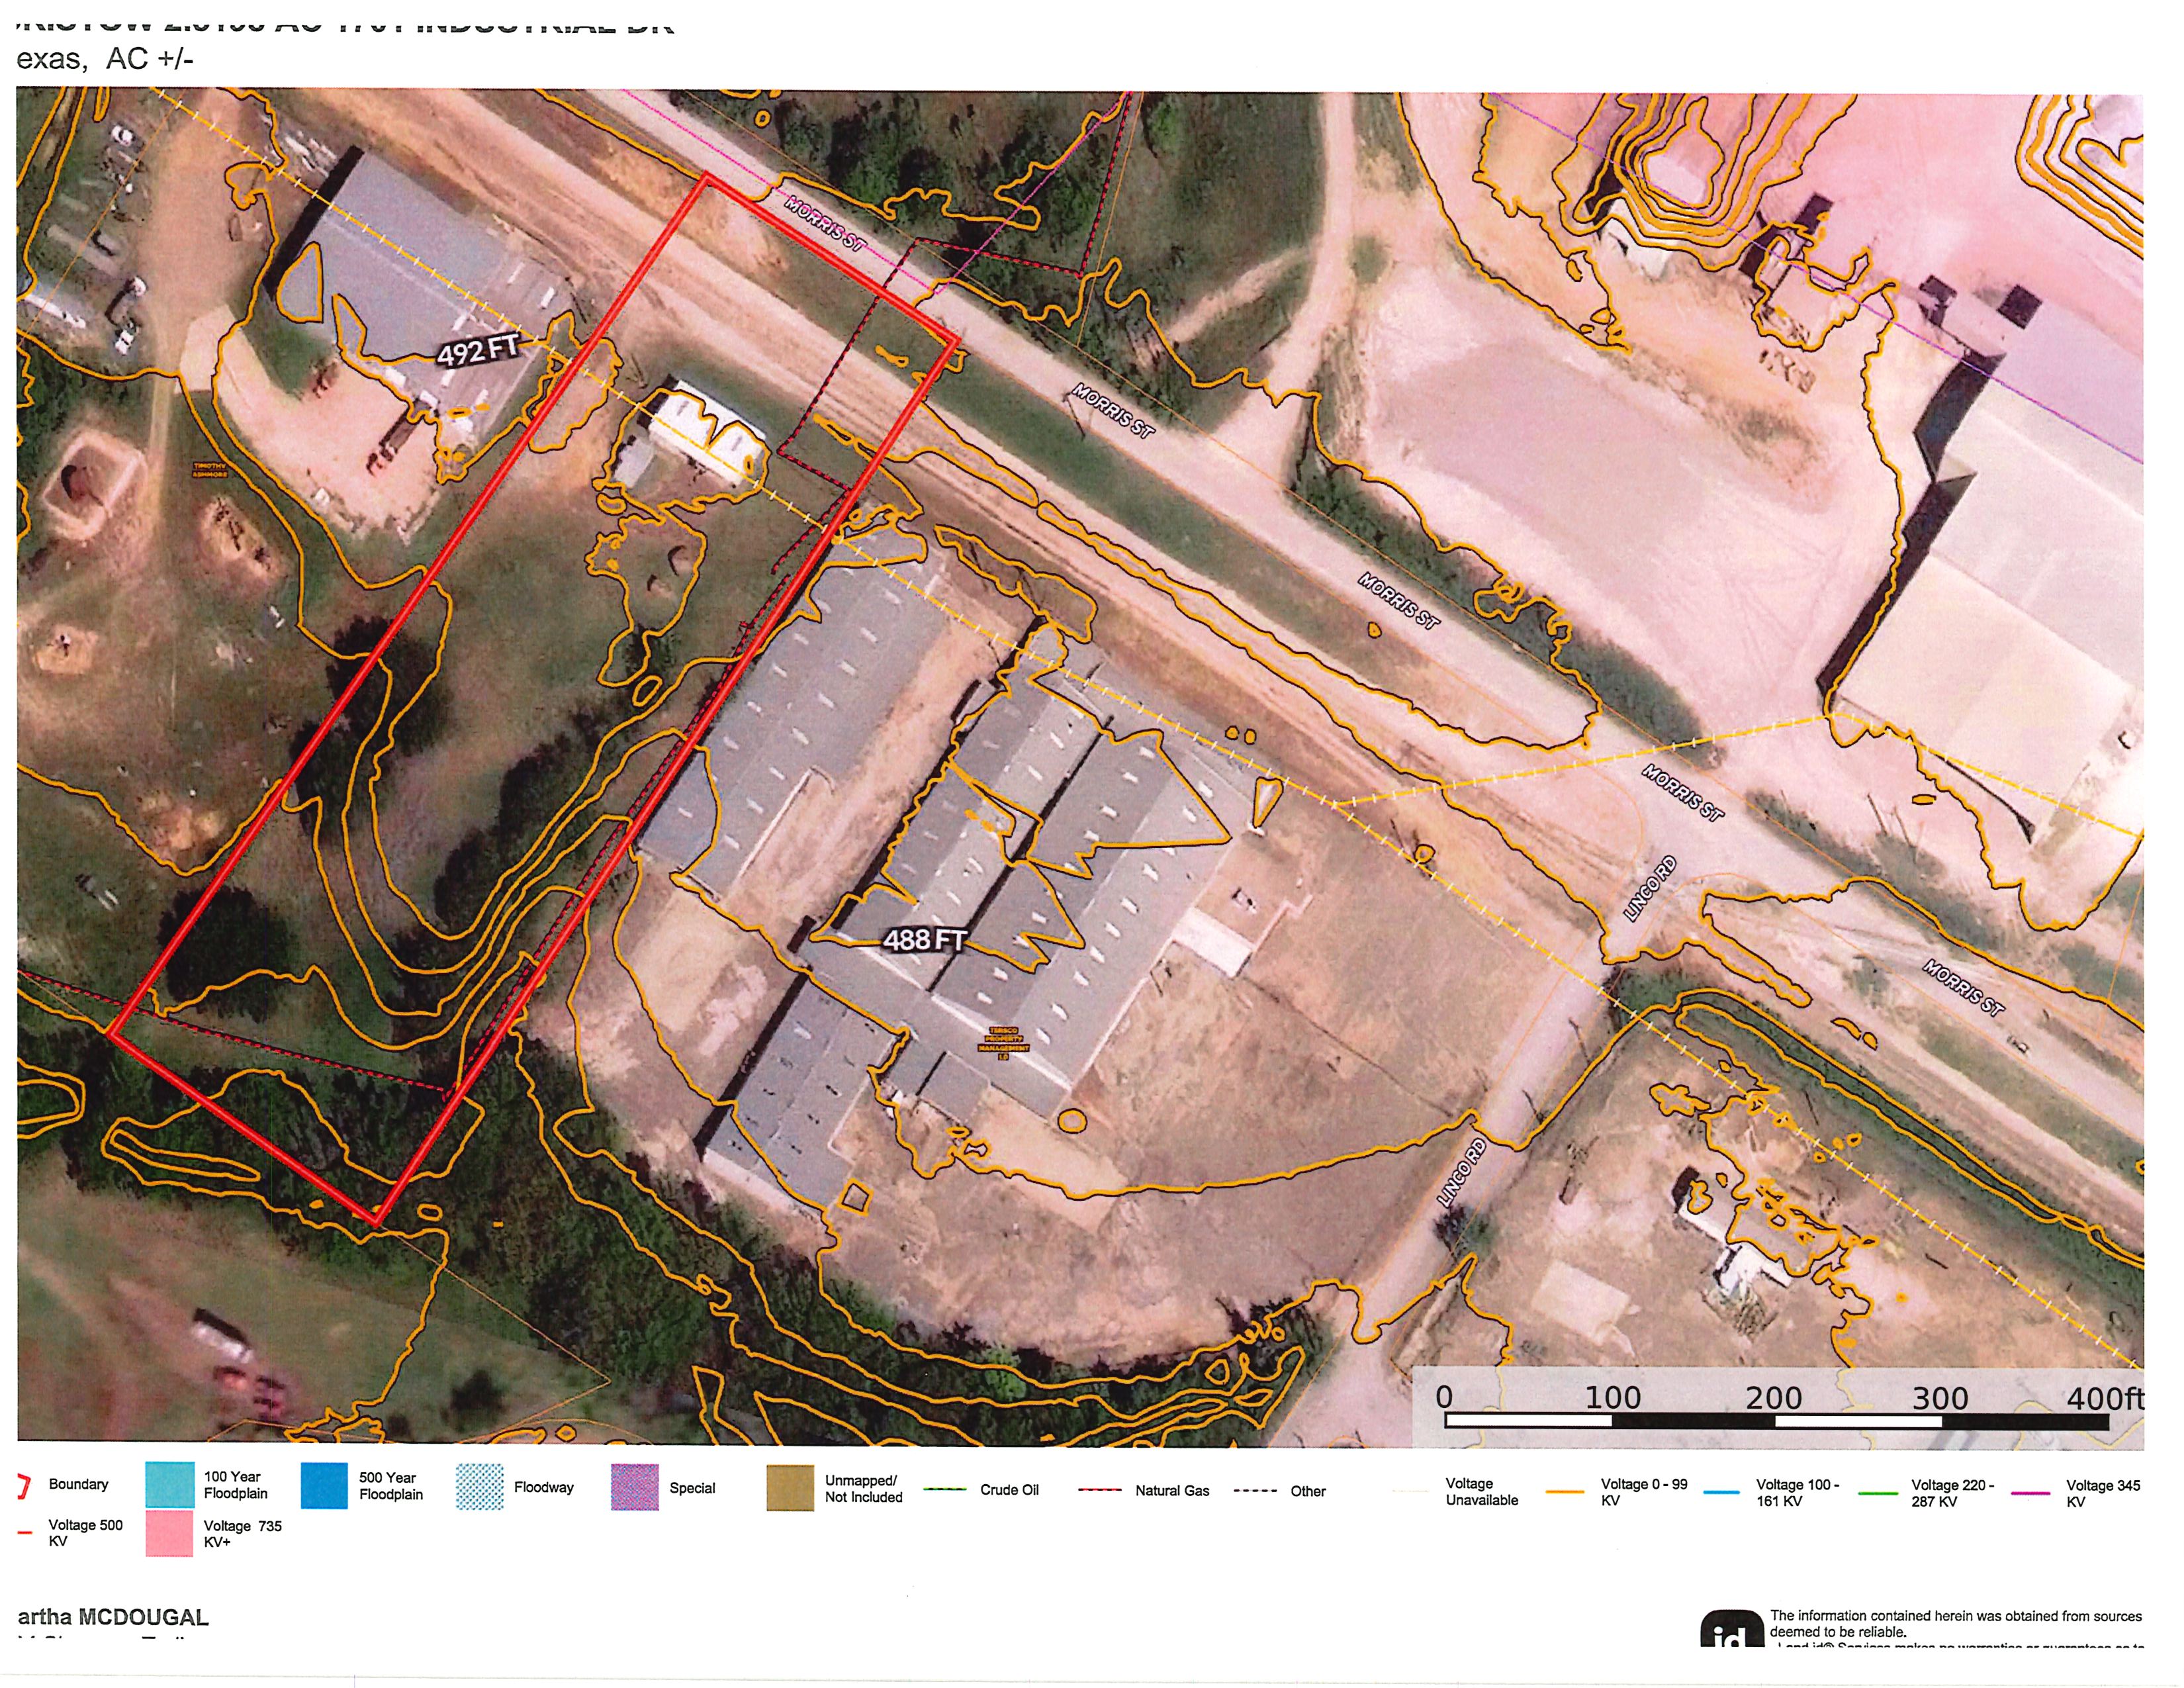Image resolution: width=2184 pixels, height=1688 pixels.
Task: Click the '0' mark on scale bar
Action: click(1444, 1396)
